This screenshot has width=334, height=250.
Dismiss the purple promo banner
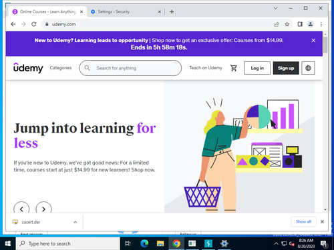click(x=313, y=40)
